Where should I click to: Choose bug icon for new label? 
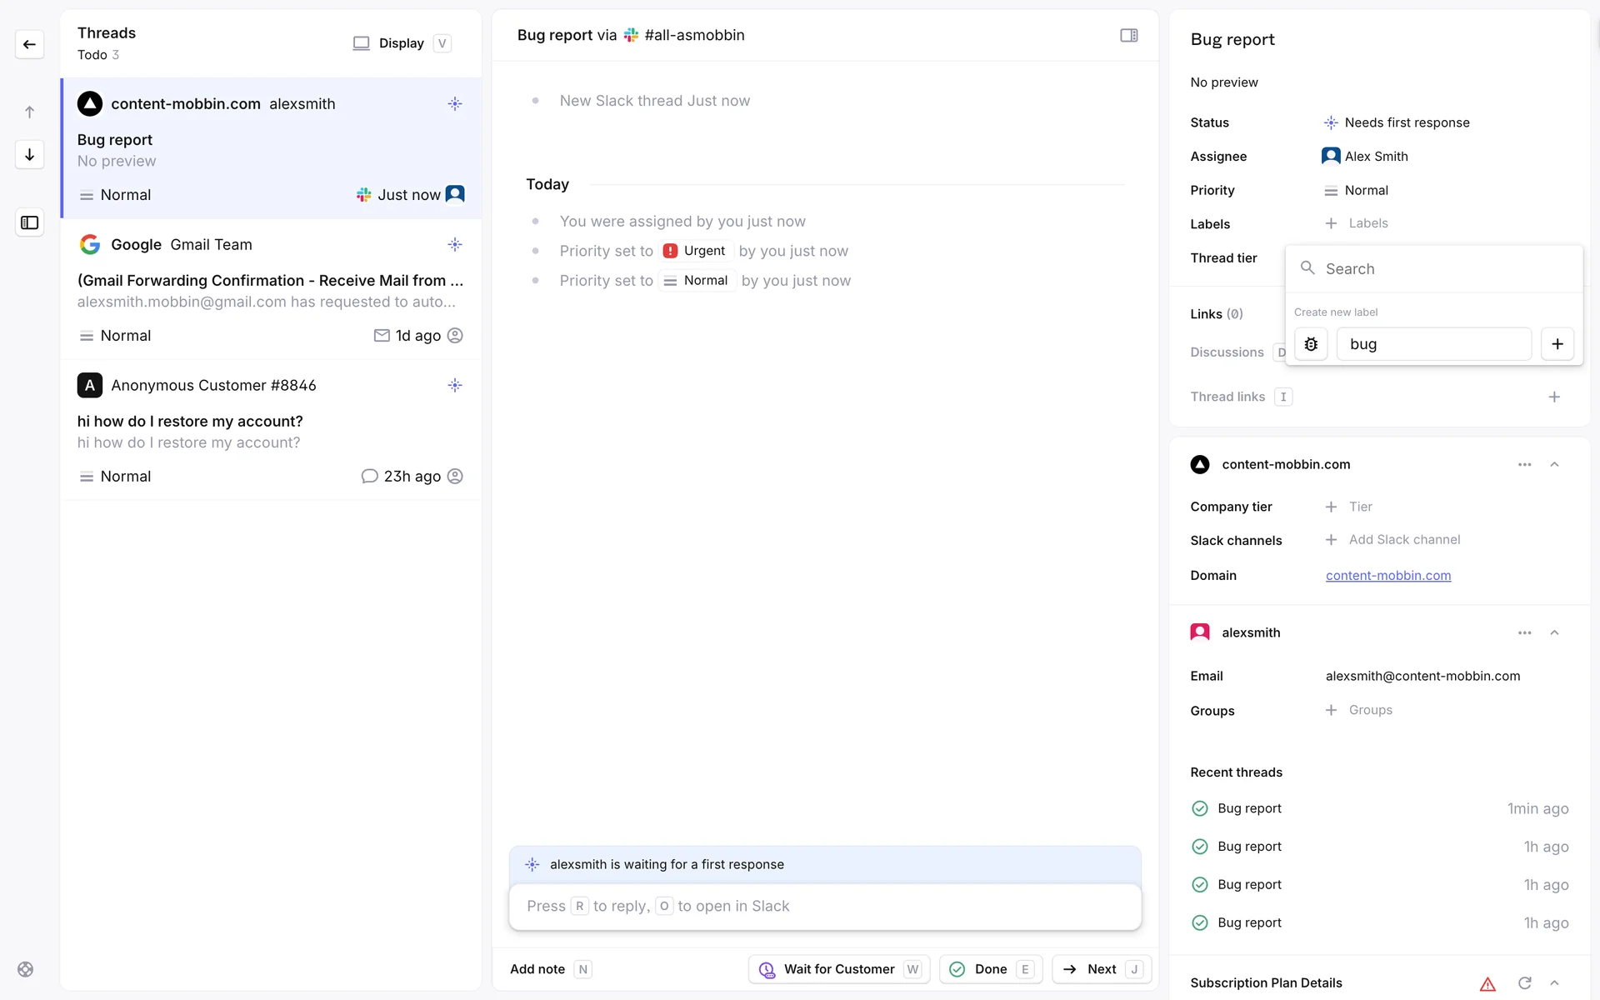pyautogui.click(x=1311, y=344)
